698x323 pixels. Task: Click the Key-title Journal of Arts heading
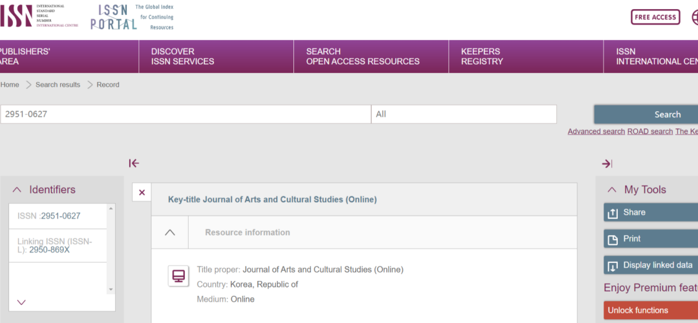tap(273, 200)
